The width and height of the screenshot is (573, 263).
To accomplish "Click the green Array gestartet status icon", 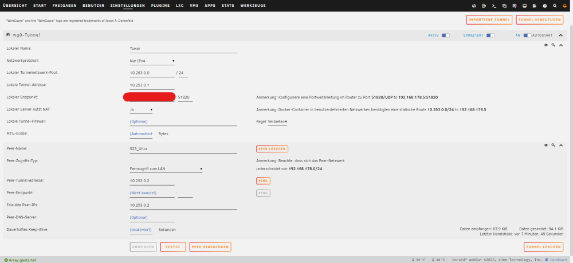I will pyautogui.click(x=6, y=260).
